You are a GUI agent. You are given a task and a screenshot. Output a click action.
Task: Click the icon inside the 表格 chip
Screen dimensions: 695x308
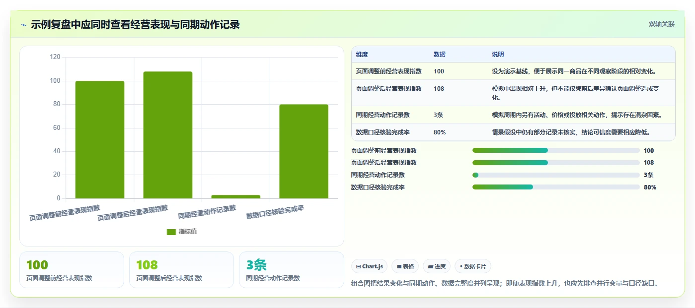[399, 267]
